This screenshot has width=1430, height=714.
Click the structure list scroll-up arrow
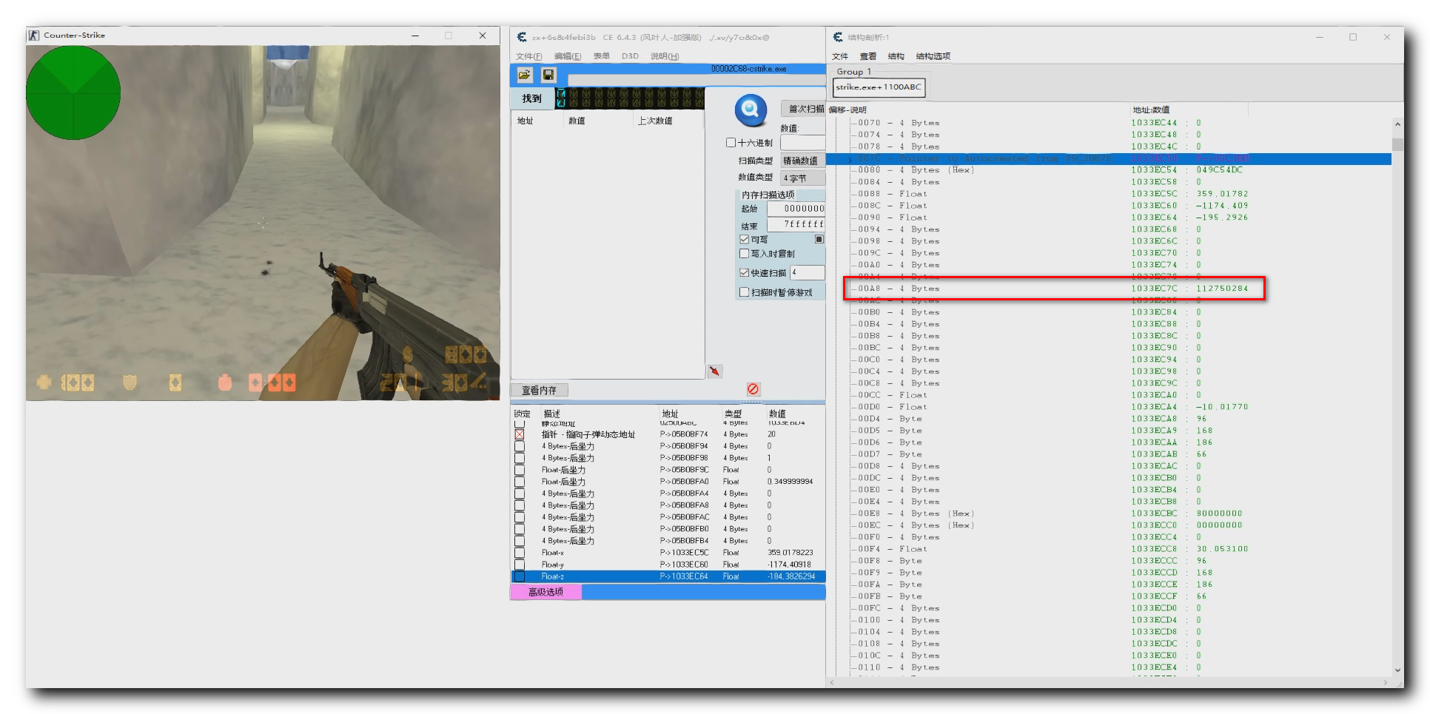[x=1397, y=124]
